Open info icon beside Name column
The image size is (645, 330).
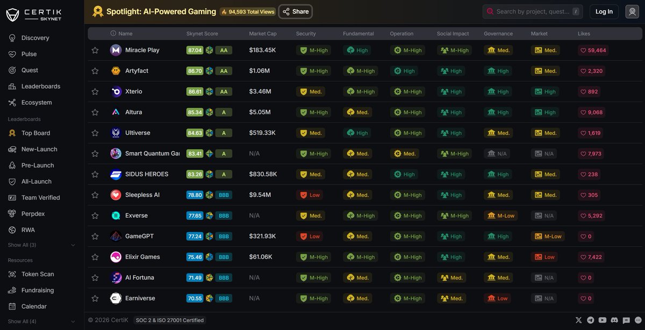(x=113, y=33)
